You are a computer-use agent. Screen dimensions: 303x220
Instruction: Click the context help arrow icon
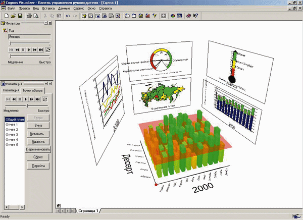(x=195, y=16)
